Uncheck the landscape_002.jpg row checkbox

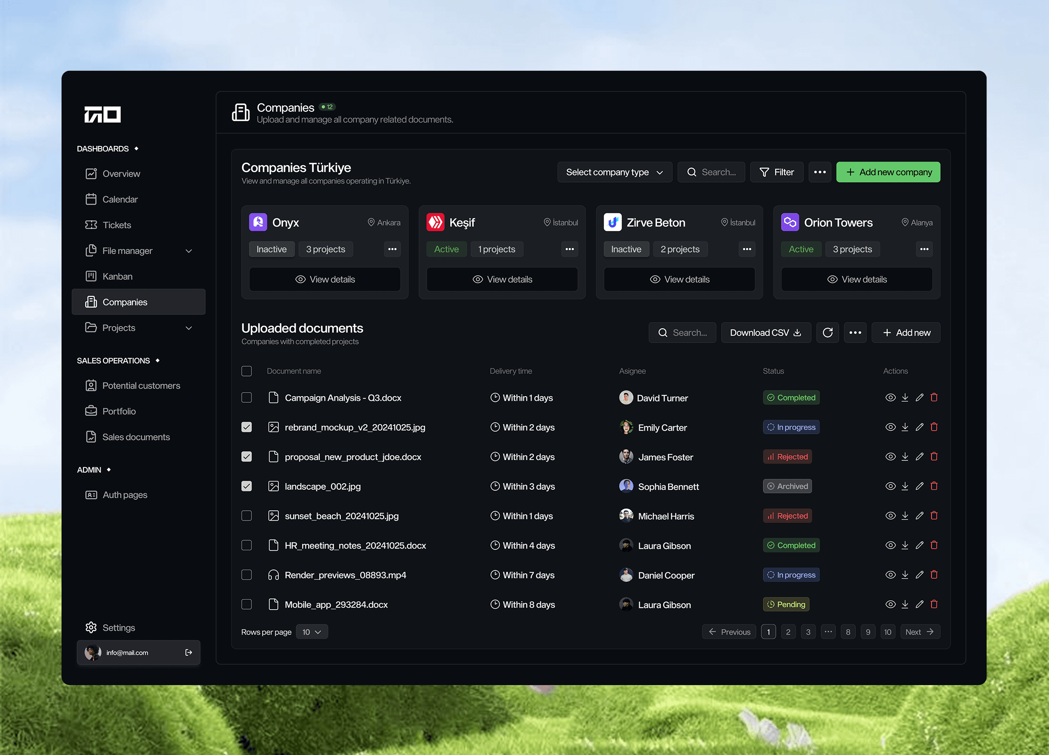click(x=246, y=486)
